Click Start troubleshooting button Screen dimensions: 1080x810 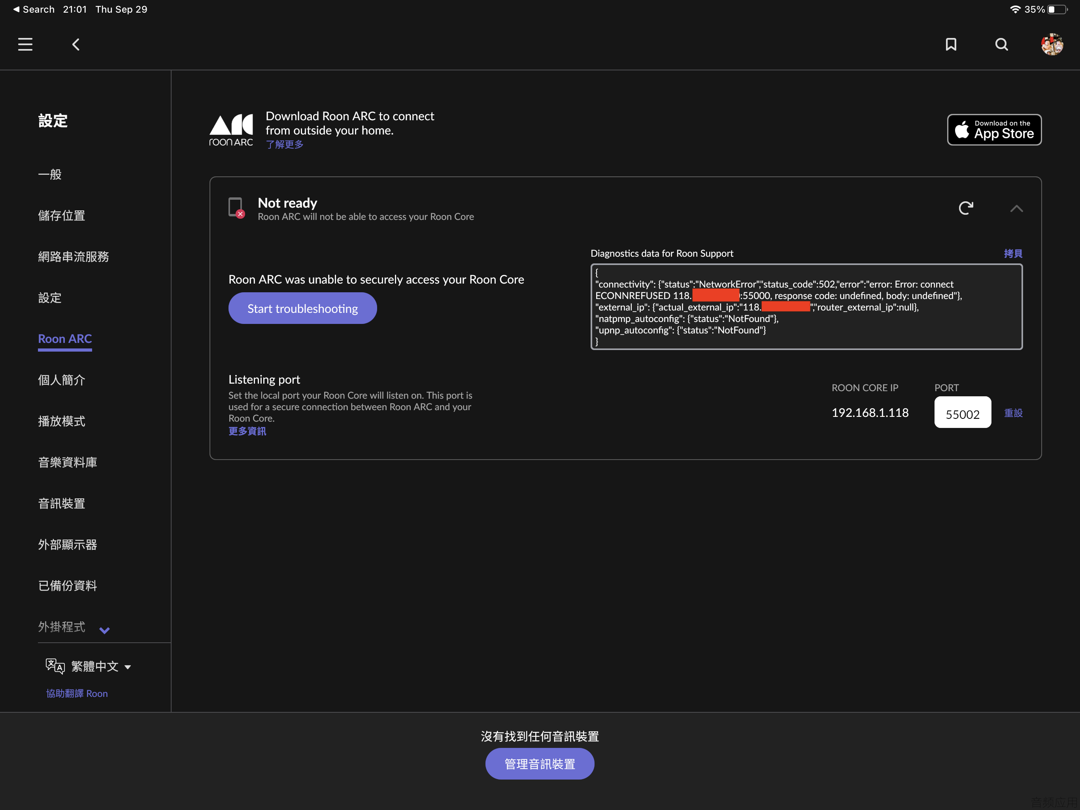coord(303,308)
